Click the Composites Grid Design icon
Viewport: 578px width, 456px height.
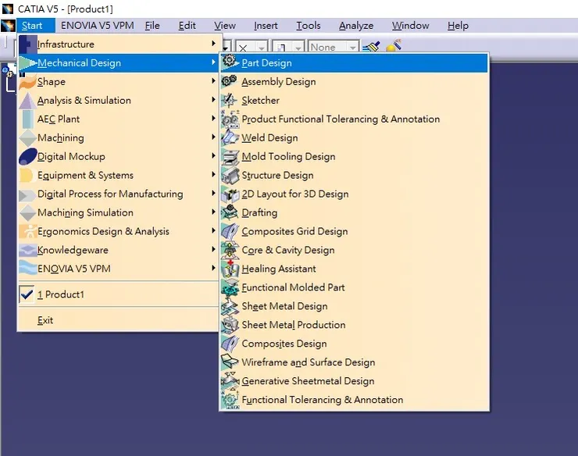point(230,231)
